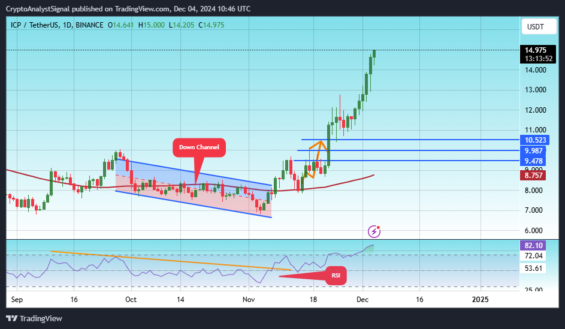
Task: Click the open price value O14.641
Action: tap(120, 25)
